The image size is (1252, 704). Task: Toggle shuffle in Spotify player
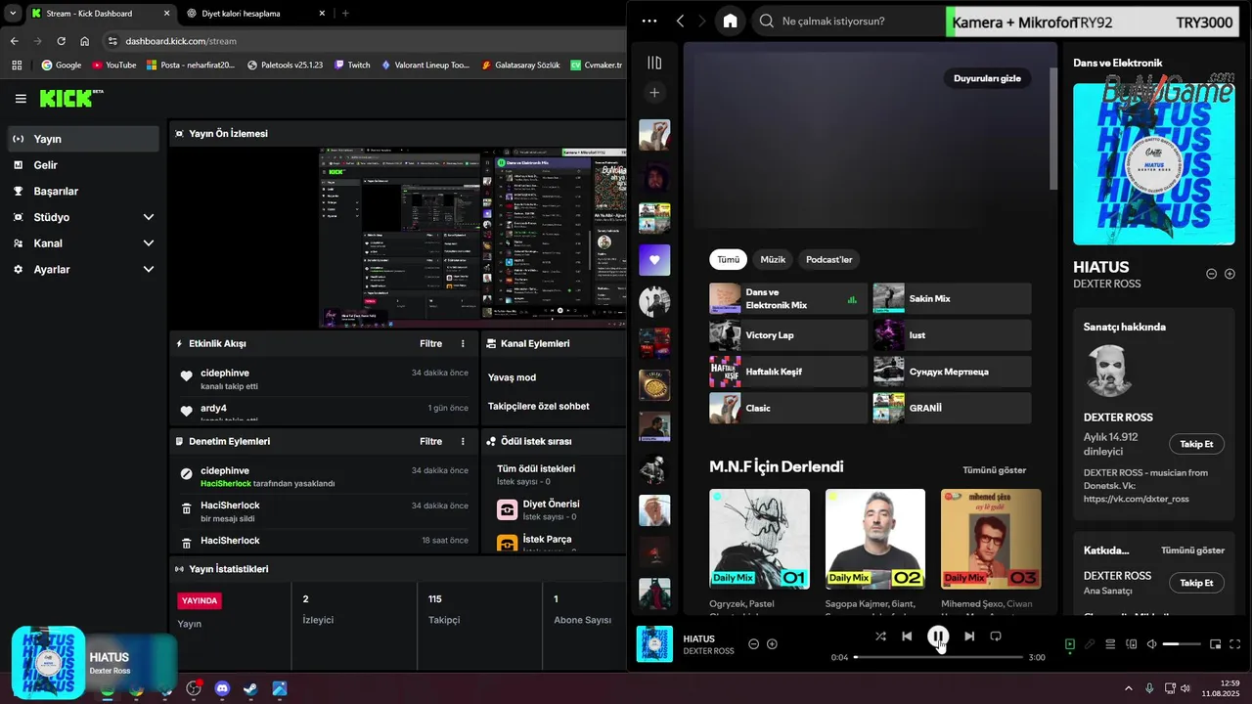(880, 637)
